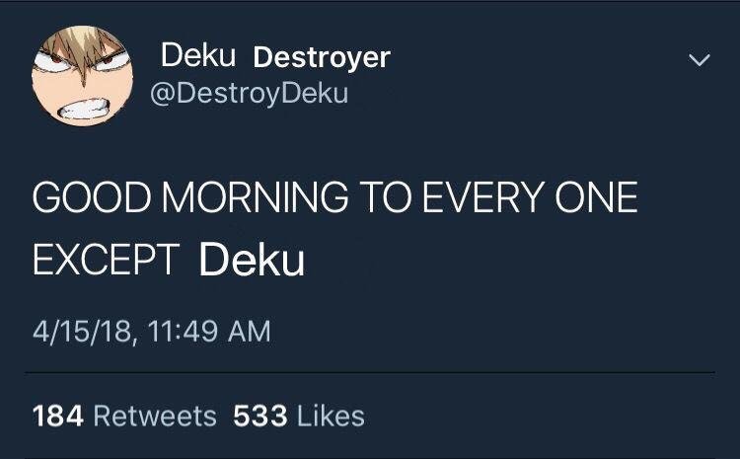Screen dimensions: 740x459
Task: Click the angry blond cartoon profile avatar
Action: (x=82, y=76)
